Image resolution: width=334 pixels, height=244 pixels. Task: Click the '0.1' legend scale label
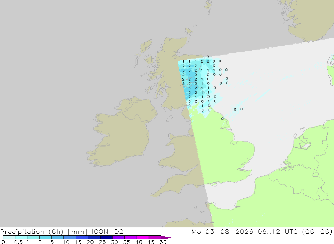click(5, 242)
